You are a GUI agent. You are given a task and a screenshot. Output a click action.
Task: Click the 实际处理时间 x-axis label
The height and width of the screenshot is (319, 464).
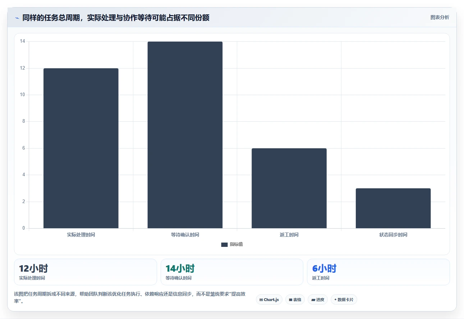[81, 235]
